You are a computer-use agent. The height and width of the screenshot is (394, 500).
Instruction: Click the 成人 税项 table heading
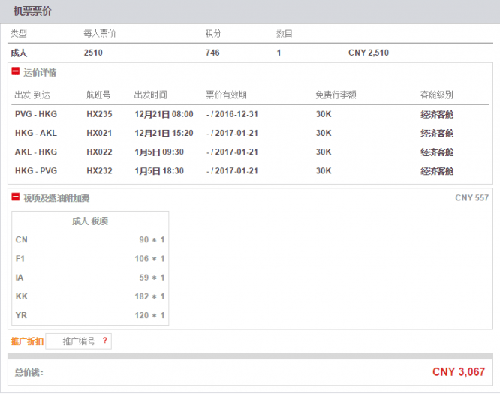90,221
